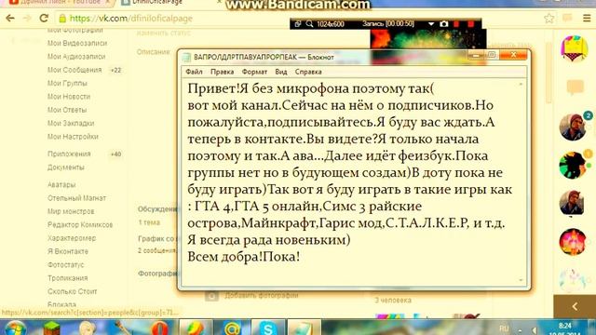Screen dimensions: 596x335
Task: Open Мои Новости in VK sidebar
Action: (69, 97)
